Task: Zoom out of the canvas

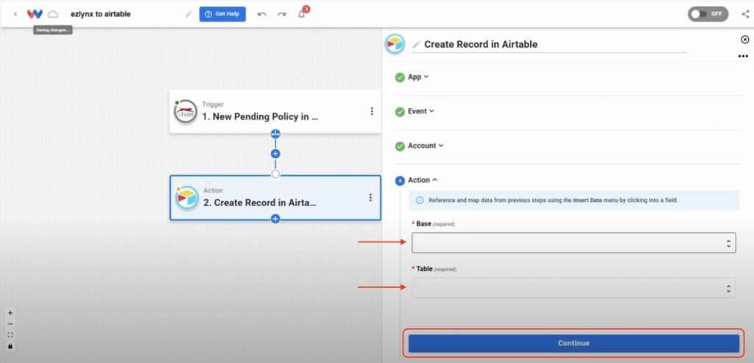Action: point(10,324)
